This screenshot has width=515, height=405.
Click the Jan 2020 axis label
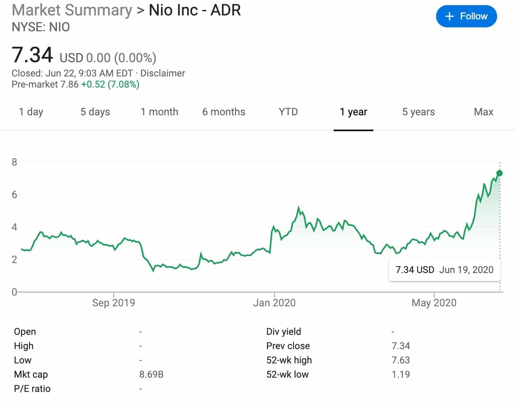pyautogui.click(x=275, y=302)
